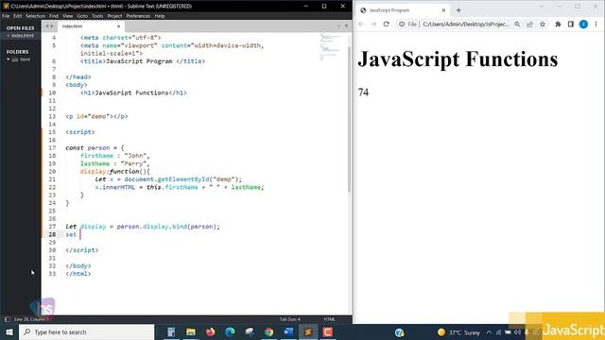The image size is (605, 340).
Task: Open Microsoft Edge from the taskbar
Action: (230, 331)
